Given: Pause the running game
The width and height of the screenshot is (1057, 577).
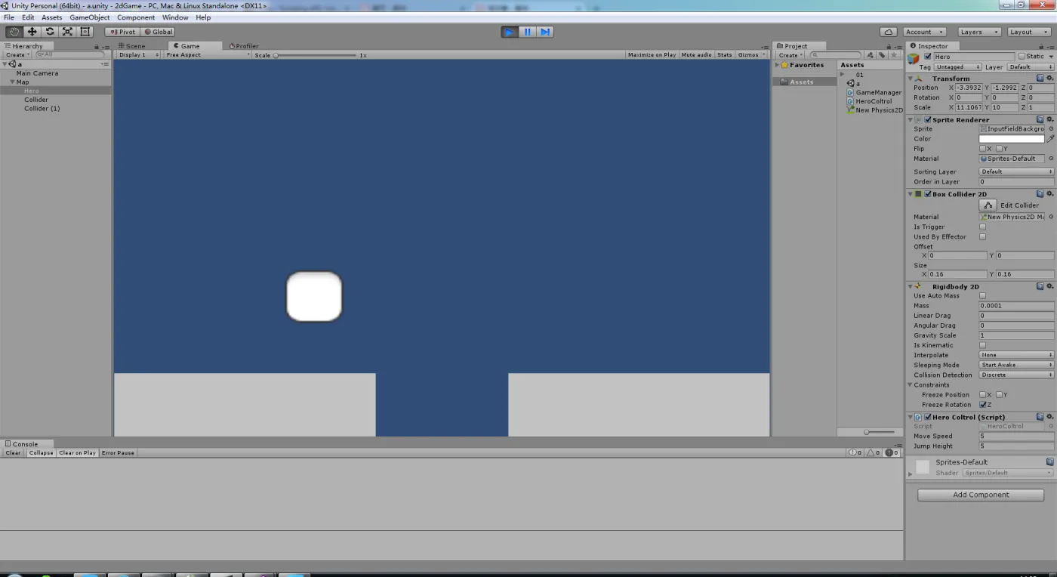Looking at the screenshot, I should tap(528, 32).
